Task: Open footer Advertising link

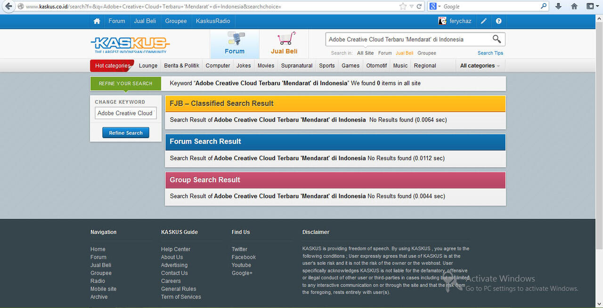Action: click(174, 265)
